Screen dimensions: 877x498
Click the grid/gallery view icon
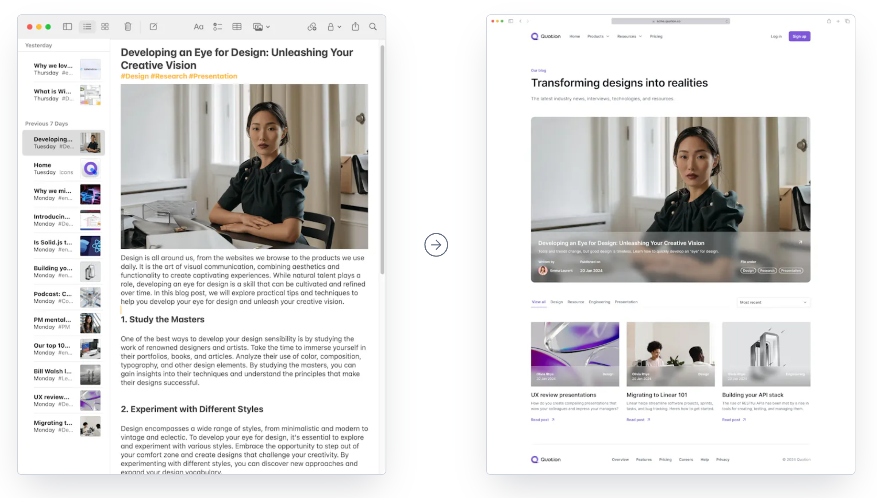[x=105, y=26]
